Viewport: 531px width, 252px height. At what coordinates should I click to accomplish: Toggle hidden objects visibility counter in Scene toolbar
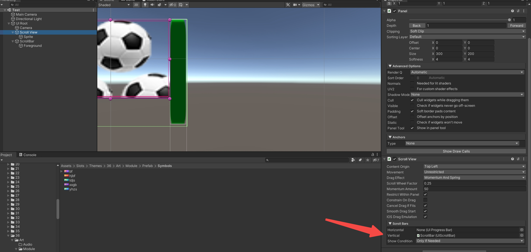pos(173,5)
